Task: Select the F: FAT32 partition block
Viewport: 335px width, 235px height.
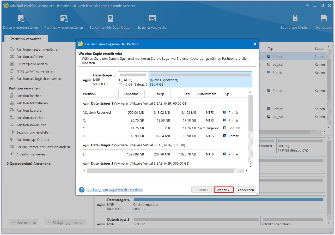Action: [133, 79]
